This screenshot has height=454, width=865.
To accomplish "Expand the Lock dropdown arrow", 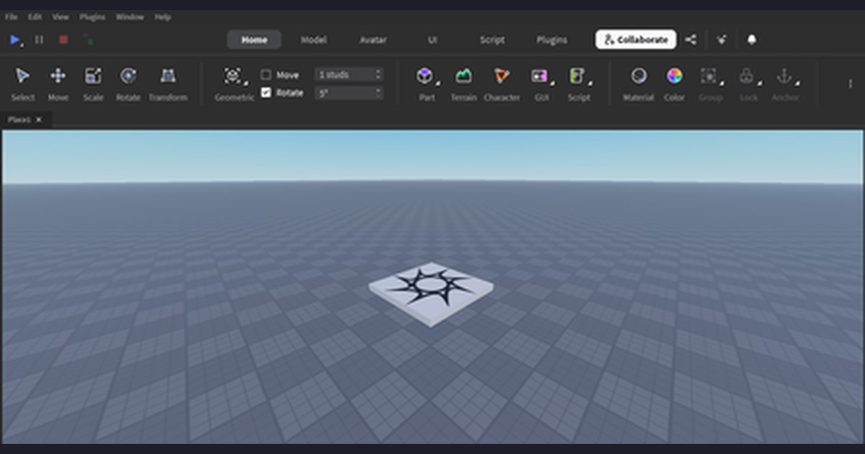I will 760,83.
